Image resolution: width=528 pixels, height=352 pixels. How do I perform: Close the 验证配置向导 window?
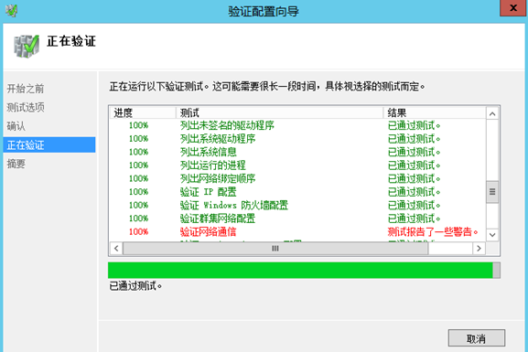coord(512,8)
